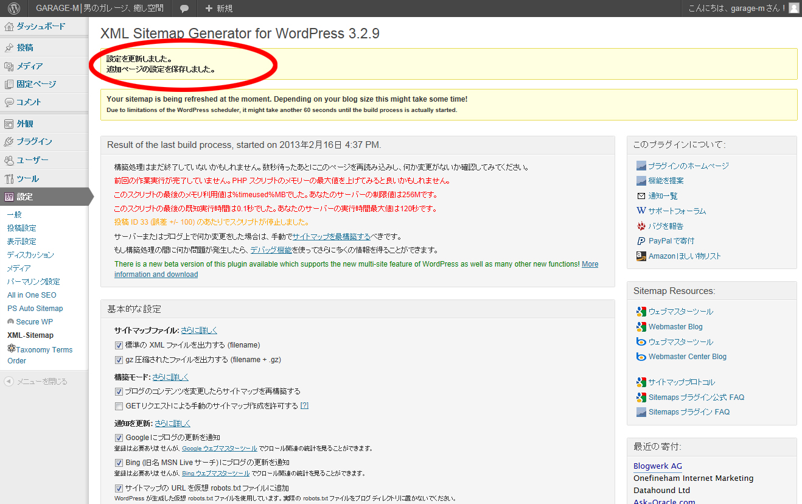This screenshot has width=802, height=504.
Task: Toggle Bing にブログの更新を通知 checkbox
Action: (119, 463)
